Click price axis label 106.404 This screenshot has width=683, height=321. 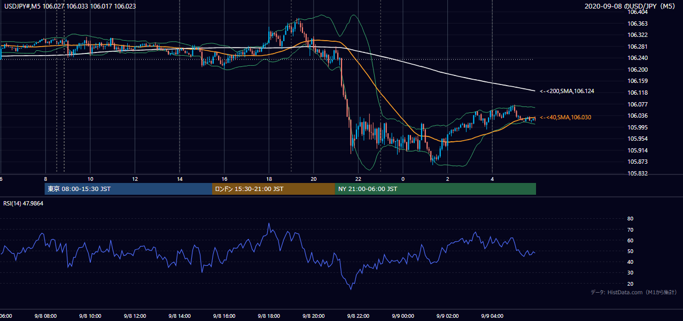638,12
